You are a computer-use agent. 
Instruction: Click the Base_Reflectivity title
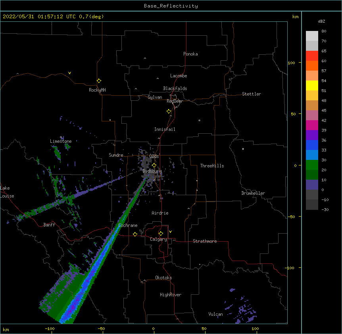[171, 6]
